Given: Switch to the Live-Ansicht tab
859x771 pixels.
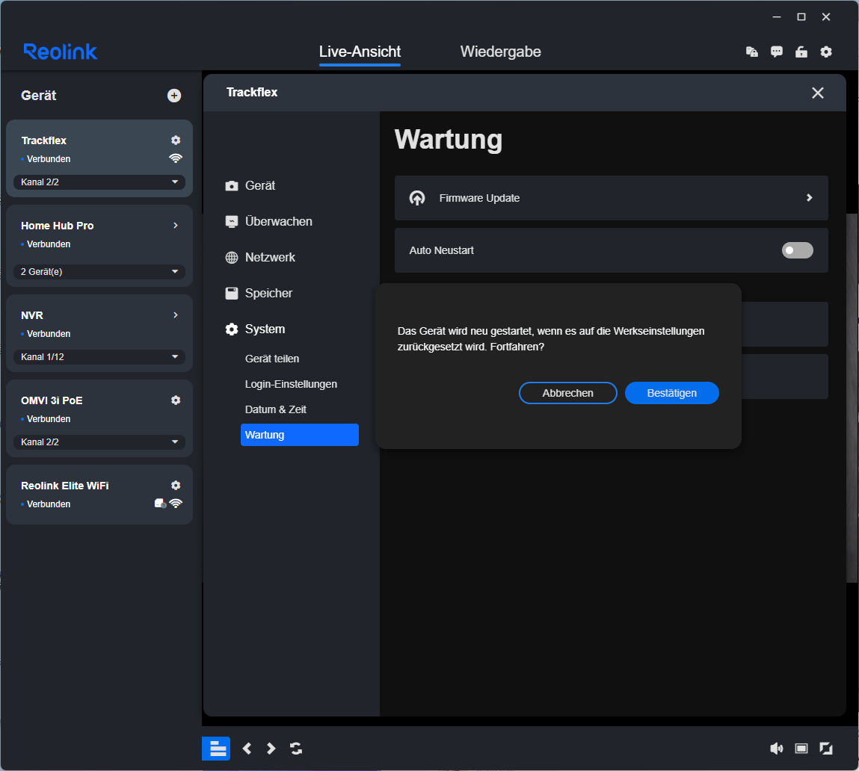Looking at the screenshot, I should (x=360, y=52).
